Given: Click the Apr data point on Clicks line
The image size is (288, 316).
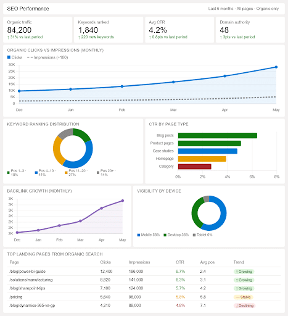Looking at the screenshot, I should (224, 76).
